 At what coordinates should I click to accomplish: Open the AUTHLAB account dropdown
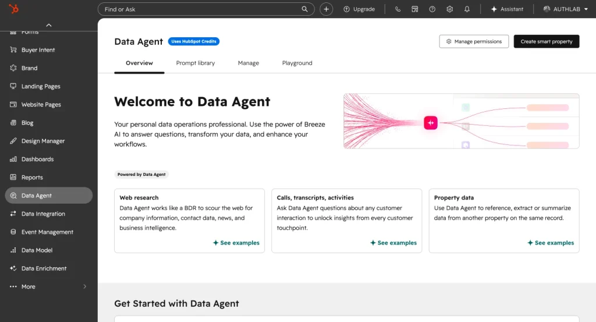566,9
